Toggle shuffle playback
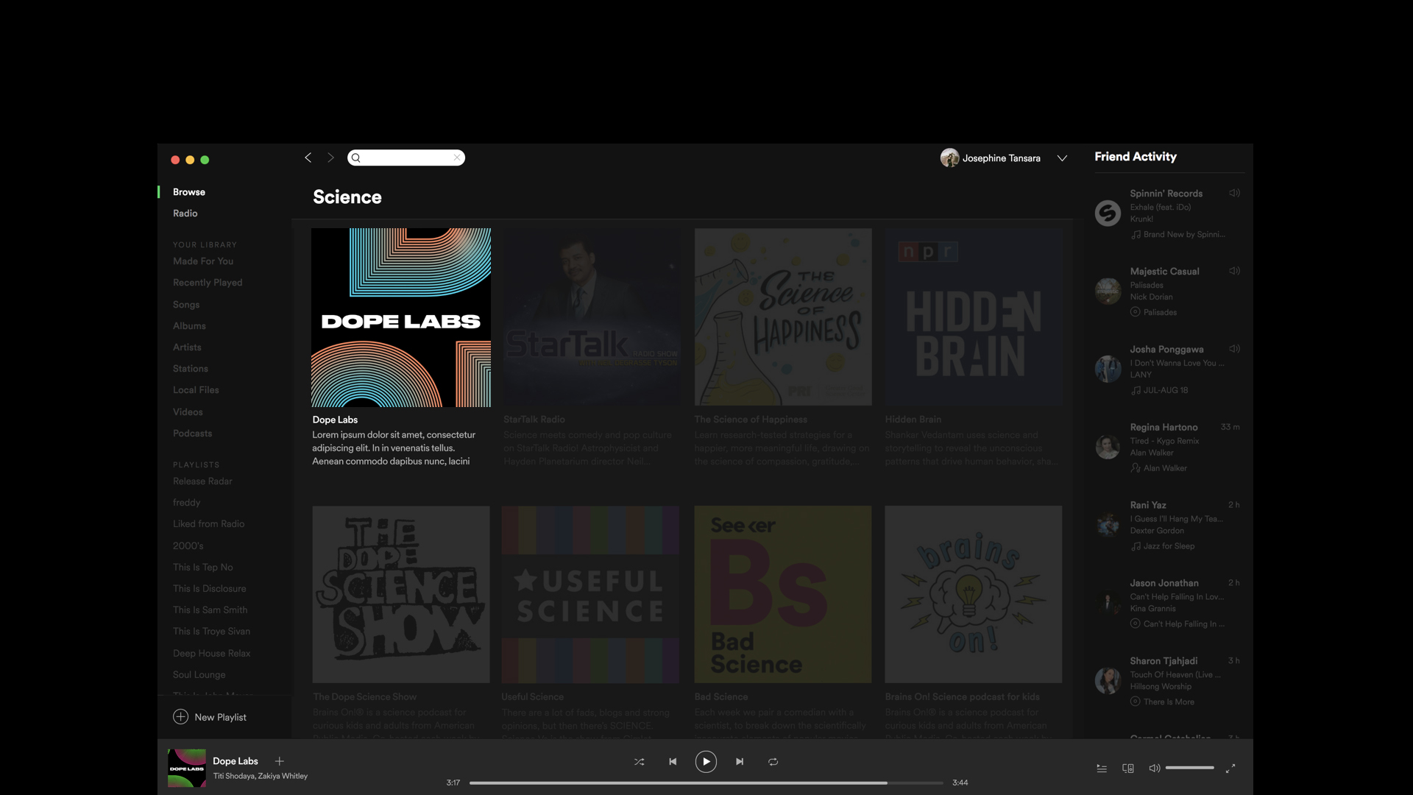The height and width of the screenshot is (795, 1413). point(639,762)
